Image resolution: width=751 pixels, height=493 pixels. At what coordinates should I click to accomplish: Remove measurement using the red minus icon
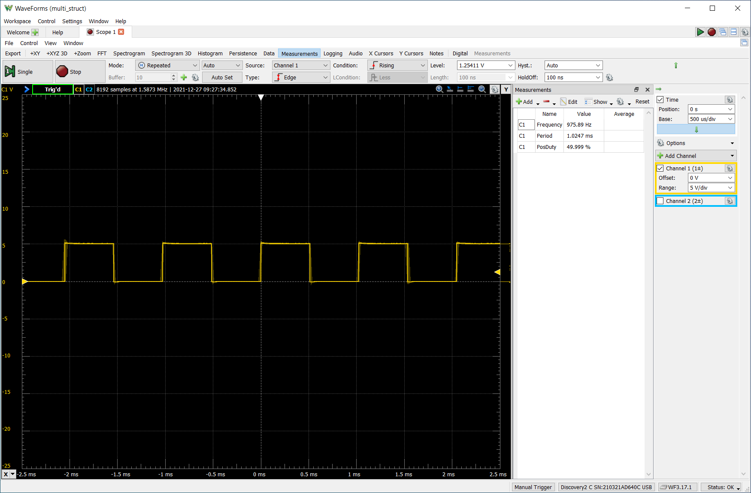546,102
